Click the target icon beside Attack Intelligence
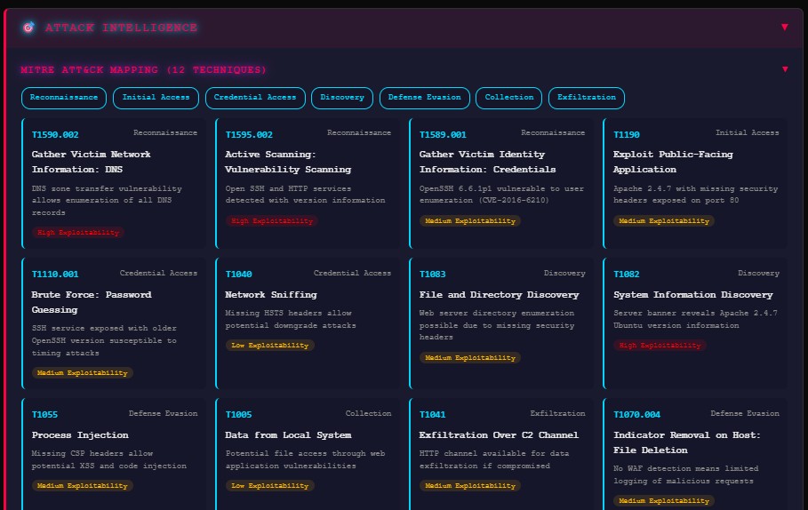808x510 pixels. pyautogui.click(x=28, y=28)
